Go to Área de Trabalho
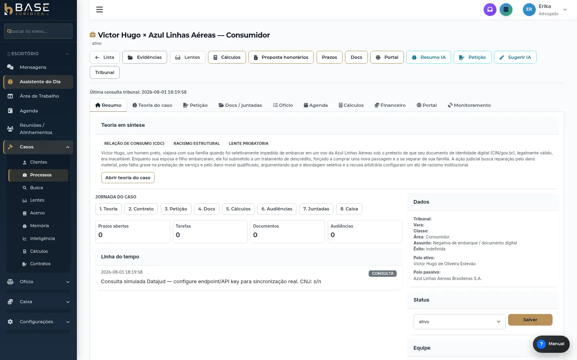This screenshot has width=577, height=360. click(38, 96)
